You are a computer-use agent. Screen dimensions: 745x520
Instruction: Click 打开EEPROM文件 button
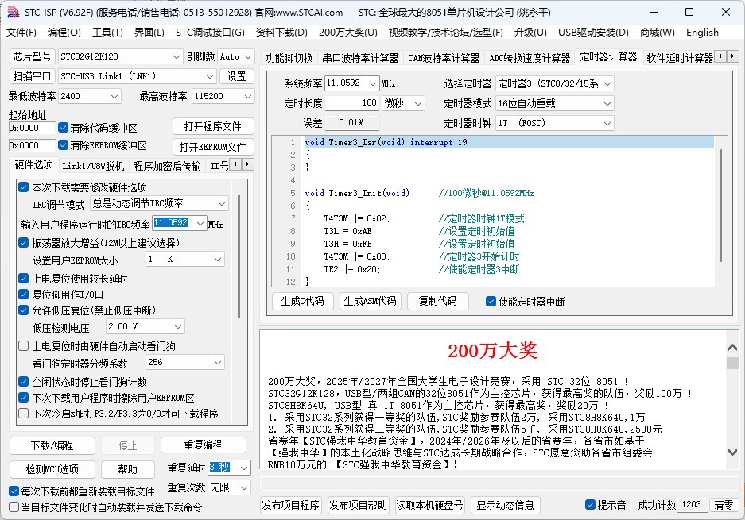coord(213,147)
